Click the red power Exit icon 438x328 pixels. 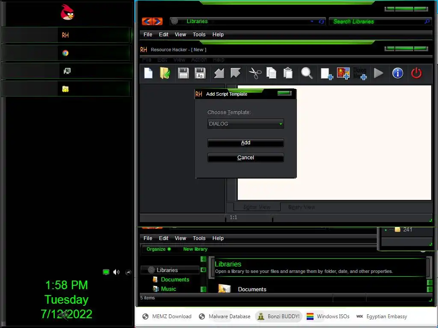[416, 73]
